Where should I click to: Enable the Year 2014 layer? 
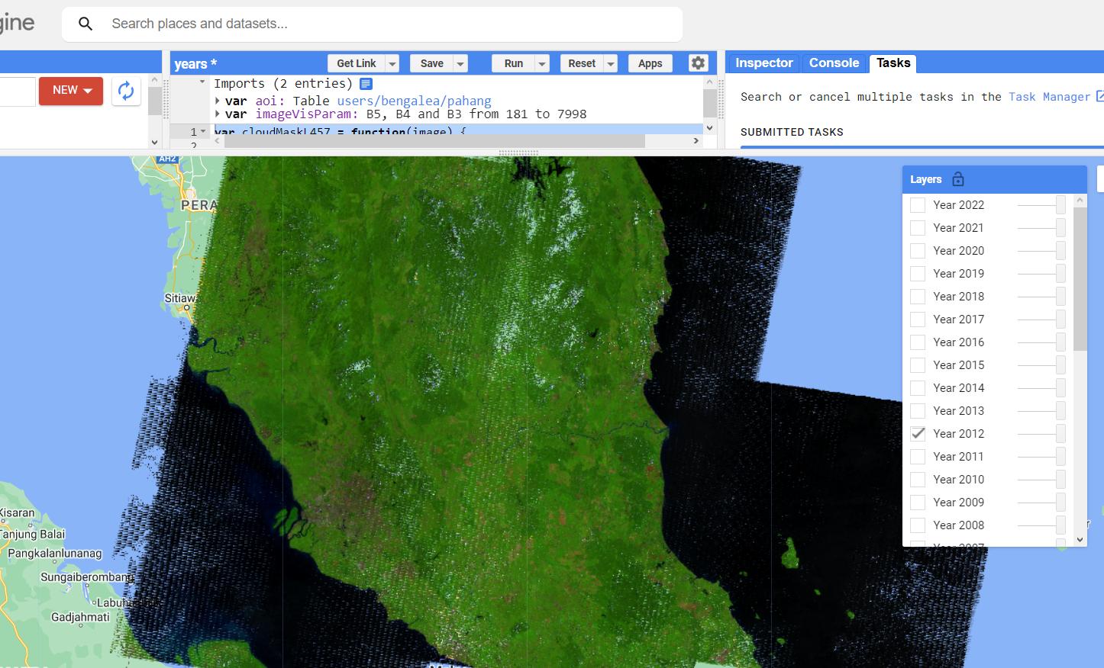point(918,388)
